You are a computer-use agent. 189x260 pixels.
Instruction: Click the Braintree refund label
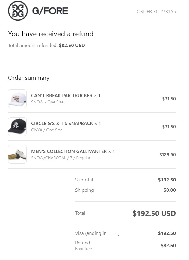[x=83, y=249]
